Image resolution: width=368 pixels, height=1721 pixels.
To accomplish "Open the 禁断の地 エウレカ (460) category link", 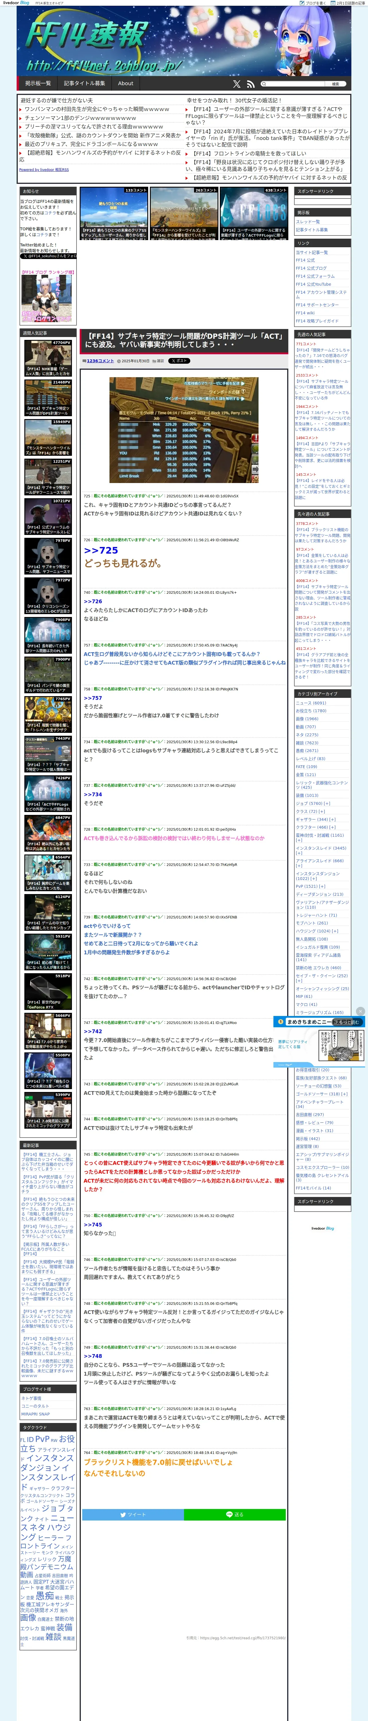I will tap(319, 968).
